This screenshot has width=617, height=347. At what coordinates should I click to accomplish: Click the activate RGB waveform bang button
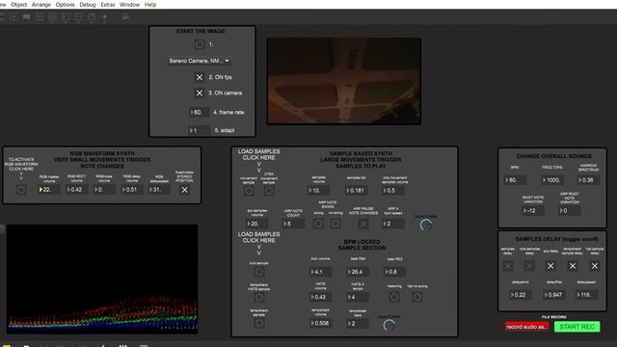[21, 190]
